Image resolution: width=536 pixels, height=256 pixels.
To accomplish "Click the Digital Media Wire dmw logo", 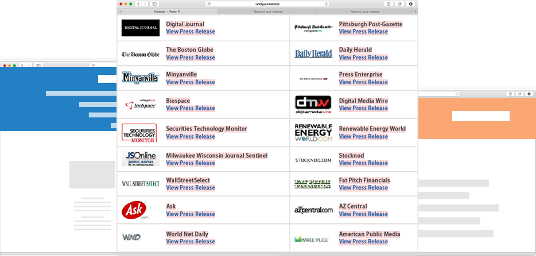I will [x=313, y=104].
